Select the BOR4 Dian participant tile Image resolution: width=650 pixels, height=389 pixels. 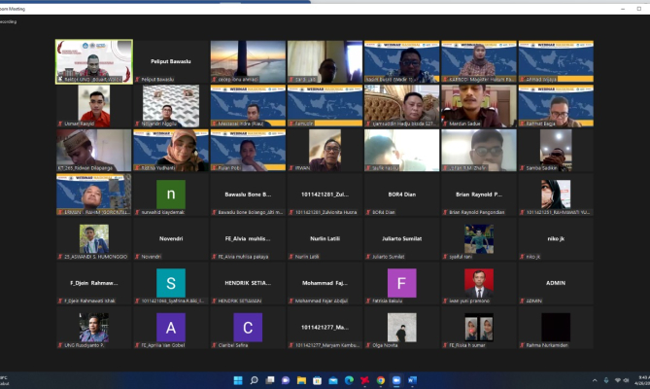[401, 196]
